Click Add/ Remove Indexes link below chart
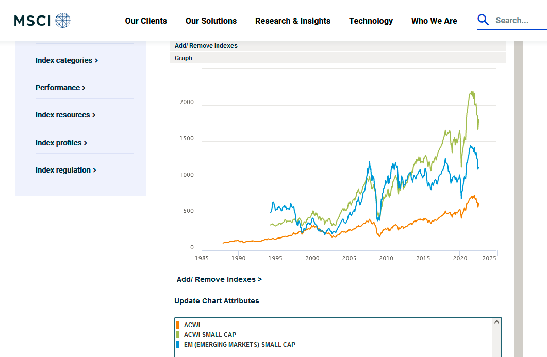547x357 pixels. point(219,279)
